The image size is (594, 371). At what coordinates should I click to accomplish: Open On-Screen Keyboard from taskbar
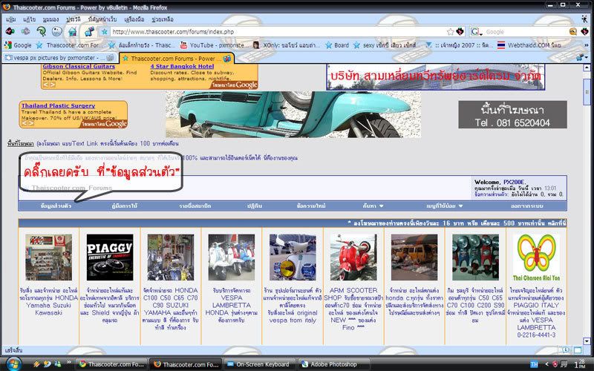(x=258, y=364)
